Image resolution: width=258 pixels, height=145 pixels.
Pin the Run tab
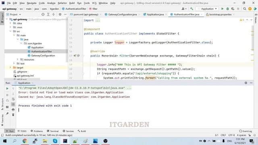7,114
